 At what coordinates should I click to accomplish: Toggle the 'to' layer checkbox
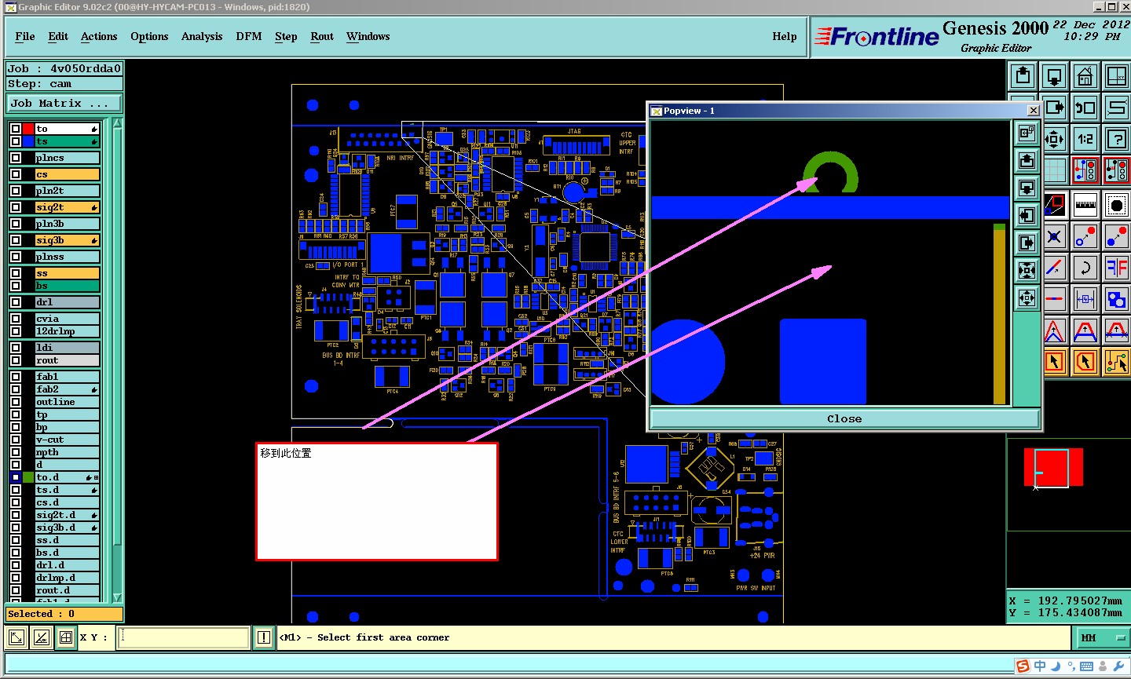coord(16,129)
